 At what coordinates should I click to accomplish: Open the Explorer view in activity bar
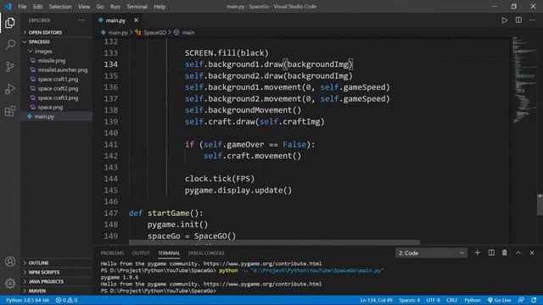point(10,23)
